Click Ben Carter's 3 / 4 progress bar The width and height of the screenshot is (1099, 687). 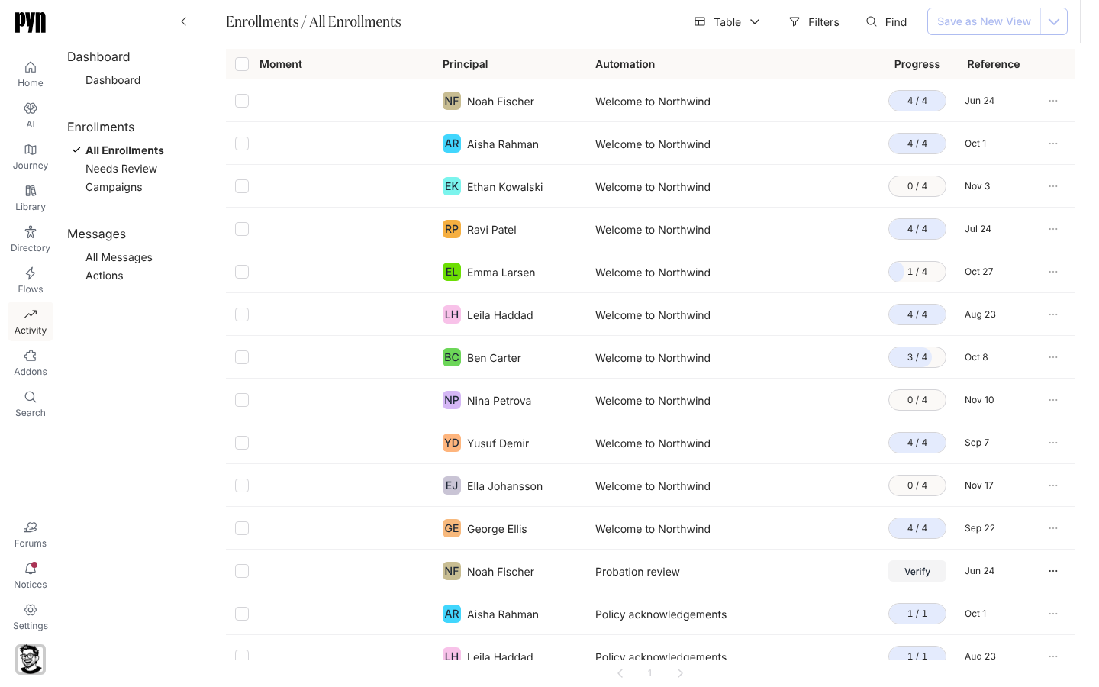[917, 357]
